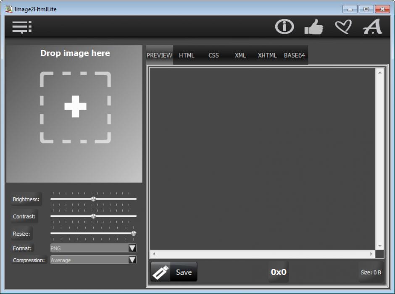Click the preview vertical scrollbar down arrow
This screenshot has width=395, height=294.
point(380,246)
